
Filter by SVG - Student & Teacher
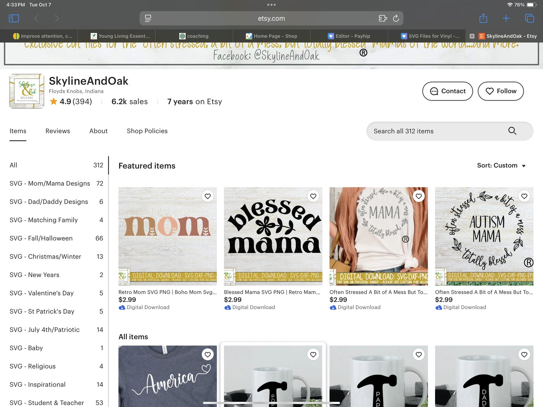[x=56, y=403]
